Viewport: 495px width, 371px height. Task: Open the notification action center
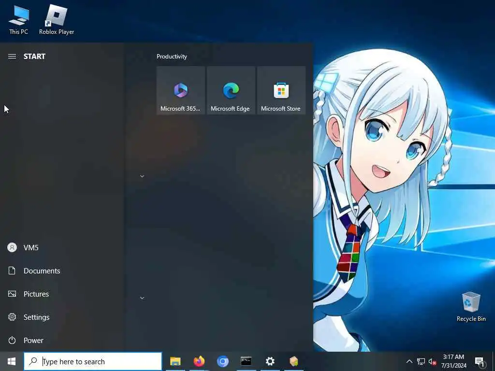480,362
